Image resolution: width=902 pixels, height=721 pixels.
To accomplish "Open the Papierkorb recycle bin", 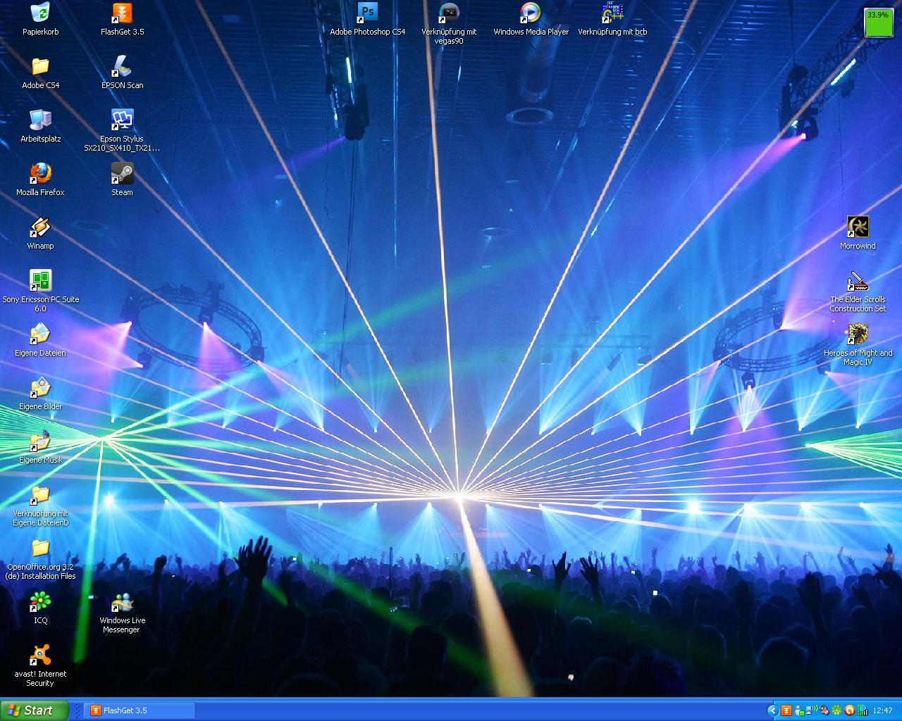I will [x=40, y=13].
